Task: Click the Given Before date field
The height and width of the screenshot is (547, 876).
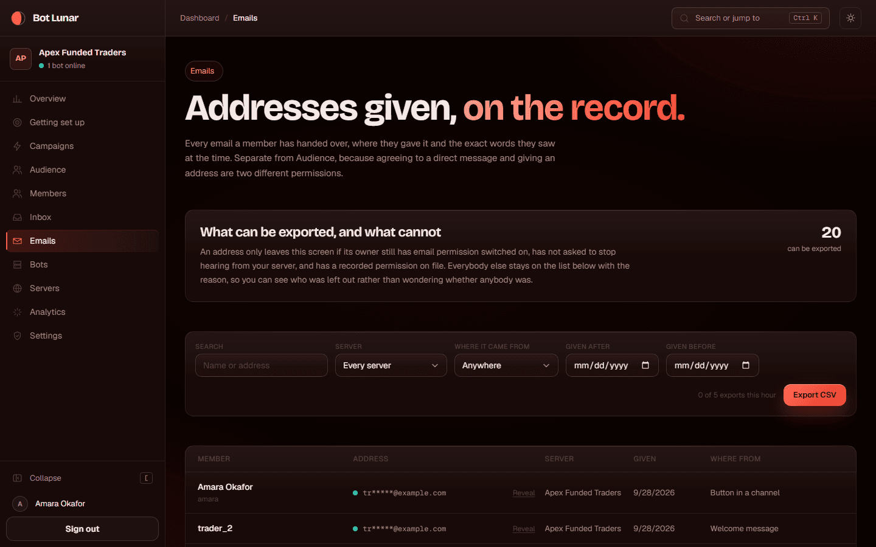Action: tap(712, 365)
